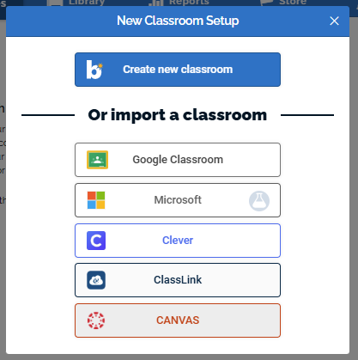Open the Store tab behind the dialog

(x=283, y=3)
